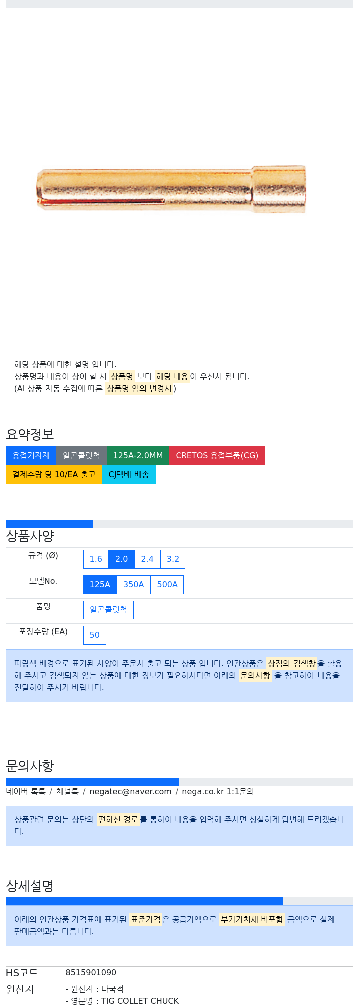Screen dimensions: 359x1007
Task: Click the CJ택배 배송 cyan badge
Action: tap(129, 475)
